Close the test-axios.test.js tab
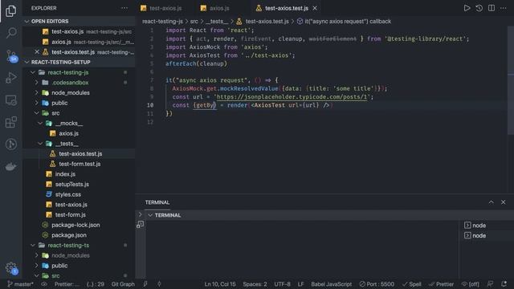Viewport: 514px width, 289px height. tap(315, 8)
